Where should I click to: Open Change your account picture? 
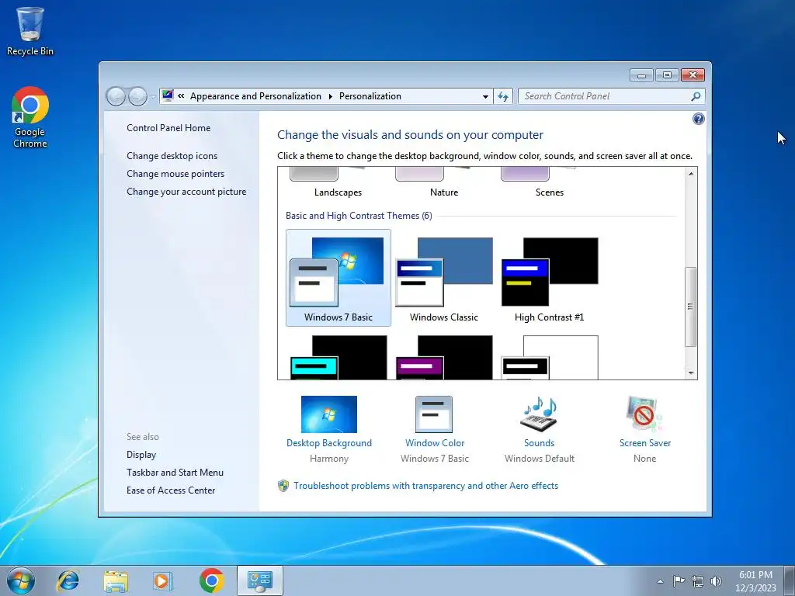(186, 192)
